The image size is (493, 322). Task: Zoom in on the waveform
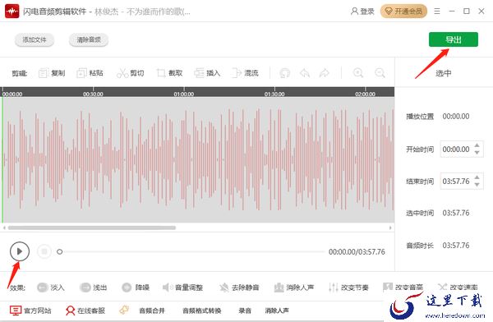(x=358, y=73)
